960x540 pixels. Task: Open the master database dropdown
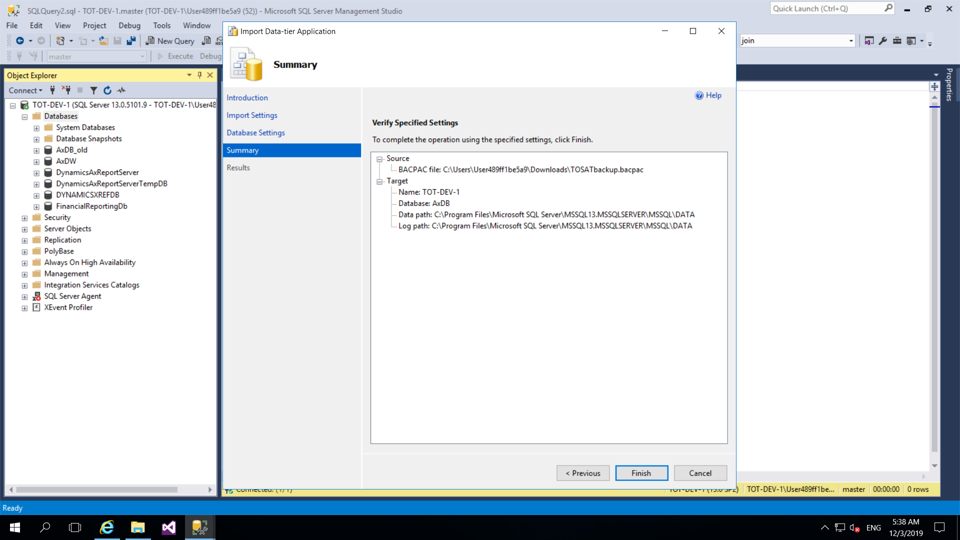pos(142,56)
